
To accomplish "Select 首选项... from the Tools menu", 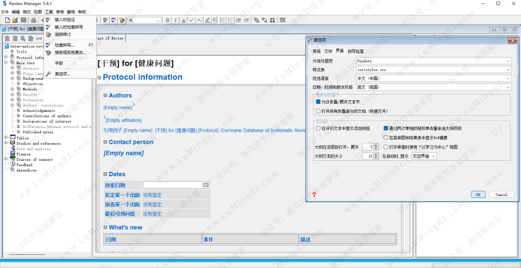I will point(62,74).
